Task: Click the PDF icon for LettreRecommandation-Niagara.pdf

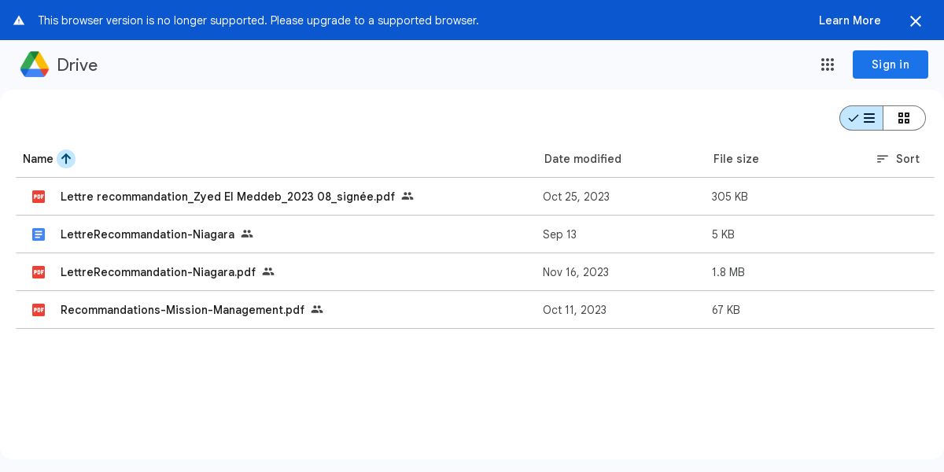Action: pyautogui.click(x=39, y=272)
